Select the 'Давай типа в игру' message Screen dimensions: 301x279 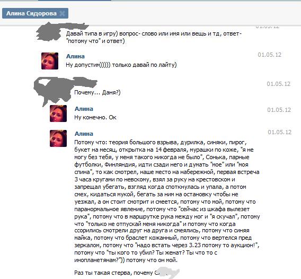[x=154, y=37]
